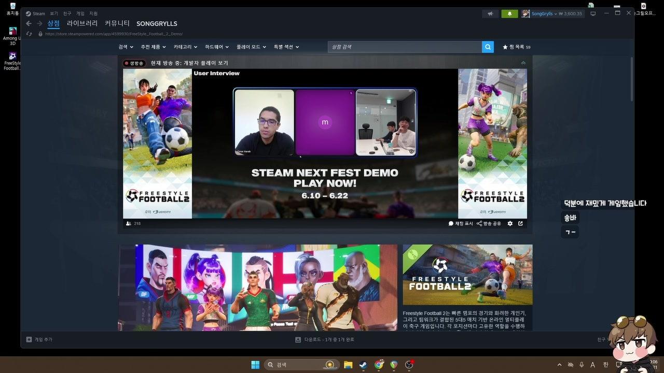Screen dimensions: 664x373
Task: Click the Steam taskbar icon
Action: coord(363,365)
